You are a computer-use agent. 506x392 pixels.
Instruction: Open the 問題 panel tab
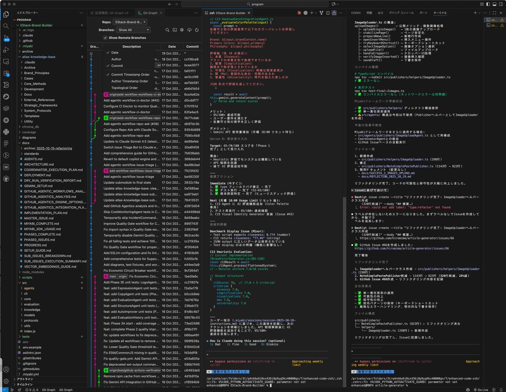[369, 13]
